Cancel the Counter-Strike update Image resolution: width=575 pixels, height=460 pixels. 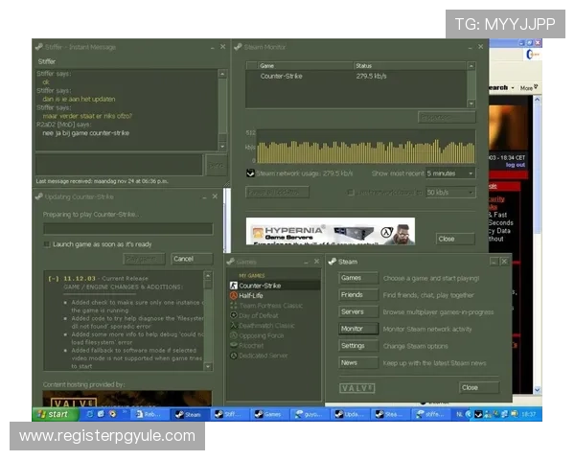pos(184,259)
